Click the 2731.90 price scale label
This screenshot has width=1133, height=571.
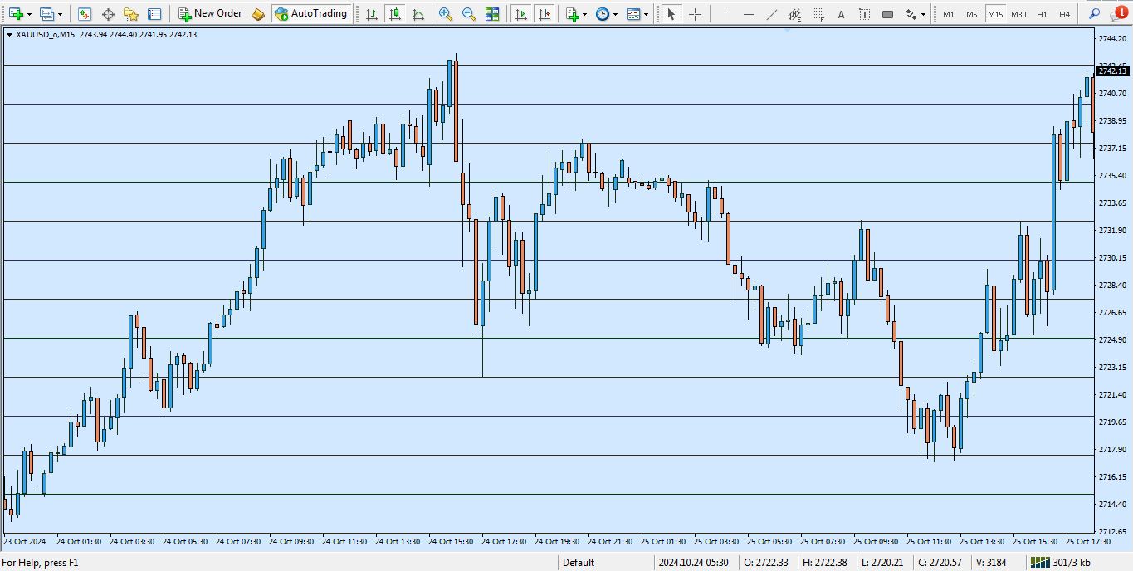[x=1111, y=230]
